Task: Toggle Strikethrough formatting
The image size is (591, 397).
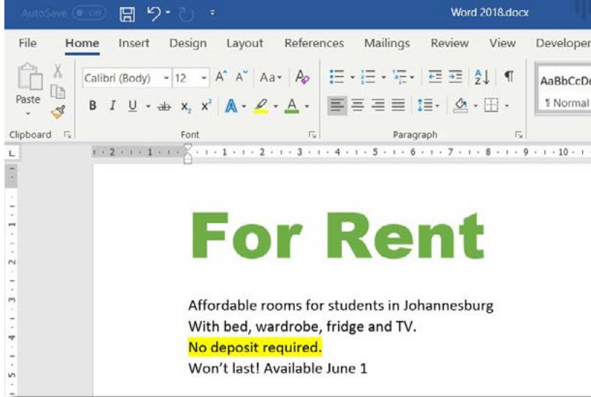Action: (164, 106)
